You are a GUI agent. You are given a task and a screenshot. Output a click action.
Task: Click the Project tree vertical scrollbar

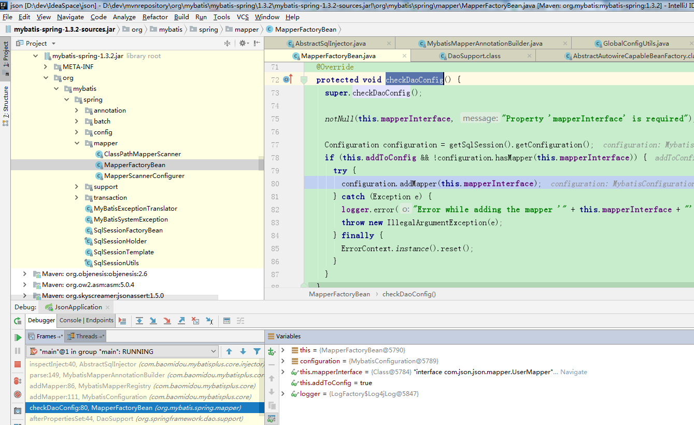pyautogui.click(x=262, y=164)
